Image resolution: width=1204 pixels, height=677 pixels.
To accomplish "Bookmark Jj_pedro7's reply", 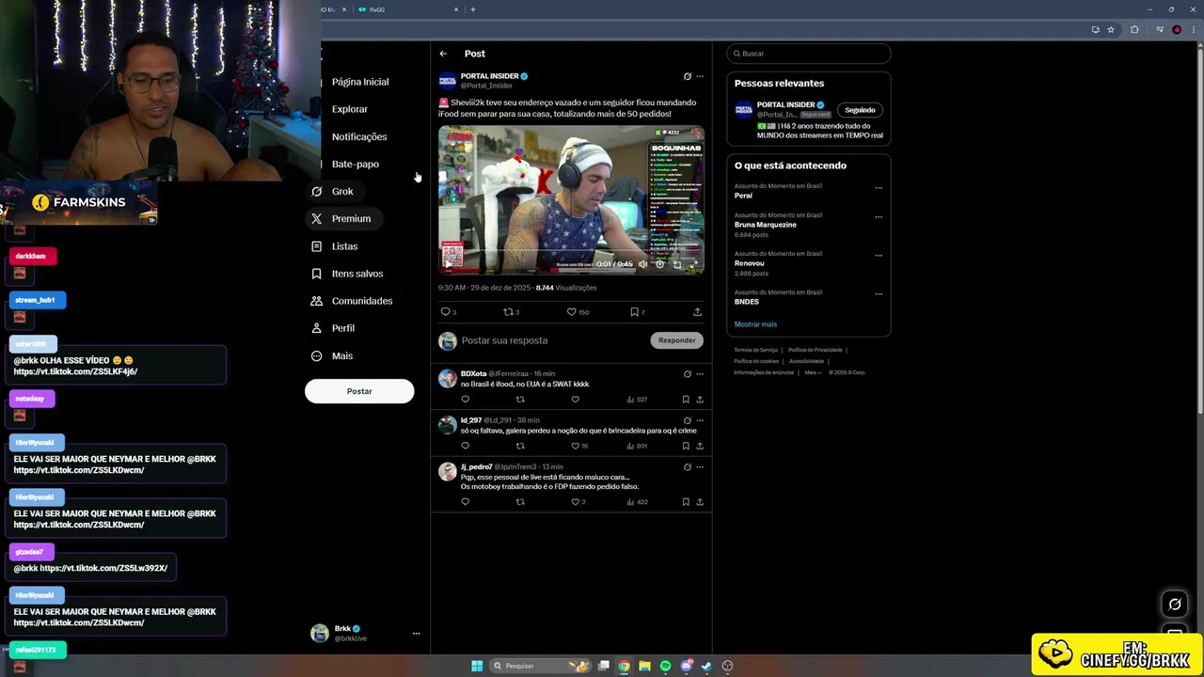I will click(686, 502).
